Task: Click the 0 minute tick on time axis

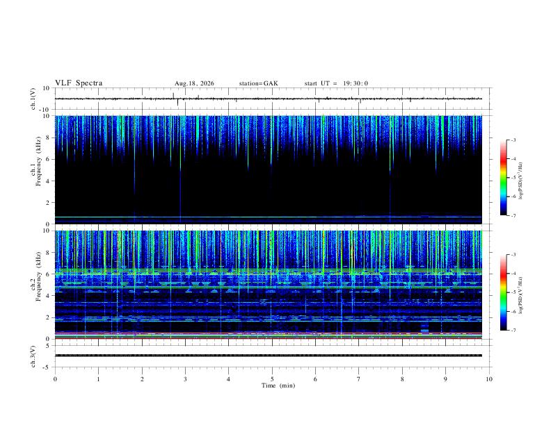Action: point(55,379)
